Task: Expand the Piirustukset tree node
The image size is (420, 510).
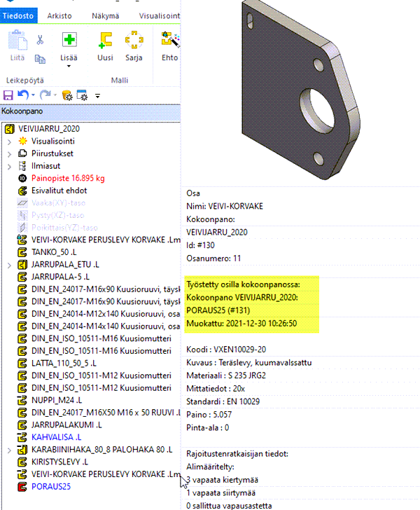Action: pyautogui.click(x=8, y=153)
